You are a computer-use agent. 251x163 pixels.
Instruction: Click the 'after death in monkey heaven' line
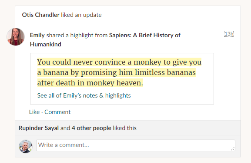(x=90, y=83)
